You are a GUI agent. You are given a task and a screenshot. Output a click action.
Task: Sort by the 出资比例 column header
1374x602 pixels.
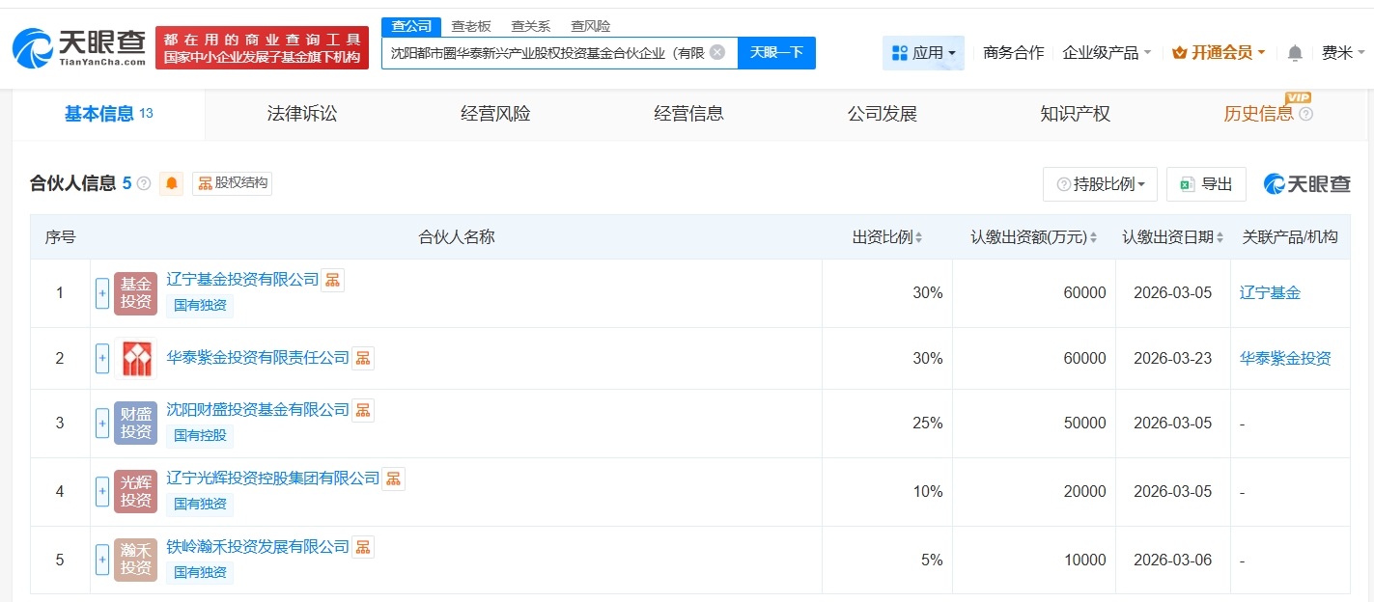(x=886, y=237)
